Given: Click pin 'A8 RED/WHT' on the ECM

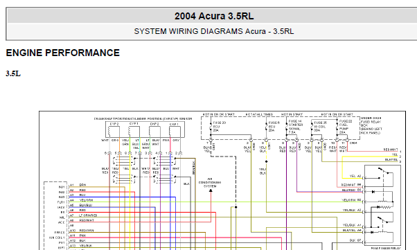Looking at the screenshot, I should [82, 220].
